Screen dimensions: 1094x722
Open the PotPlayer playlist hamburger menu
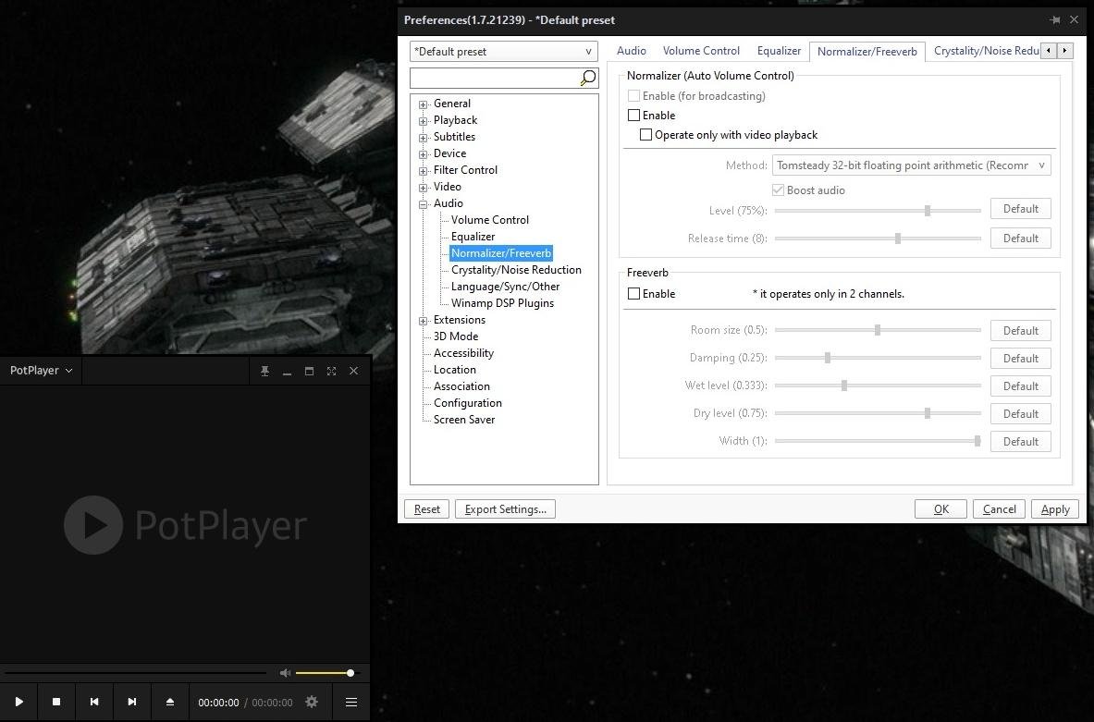(x=351, y=702)
